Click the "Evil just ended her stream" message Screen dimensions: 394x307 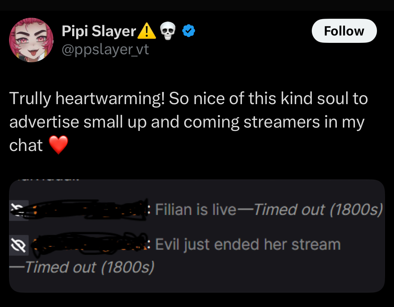point(248,245)
